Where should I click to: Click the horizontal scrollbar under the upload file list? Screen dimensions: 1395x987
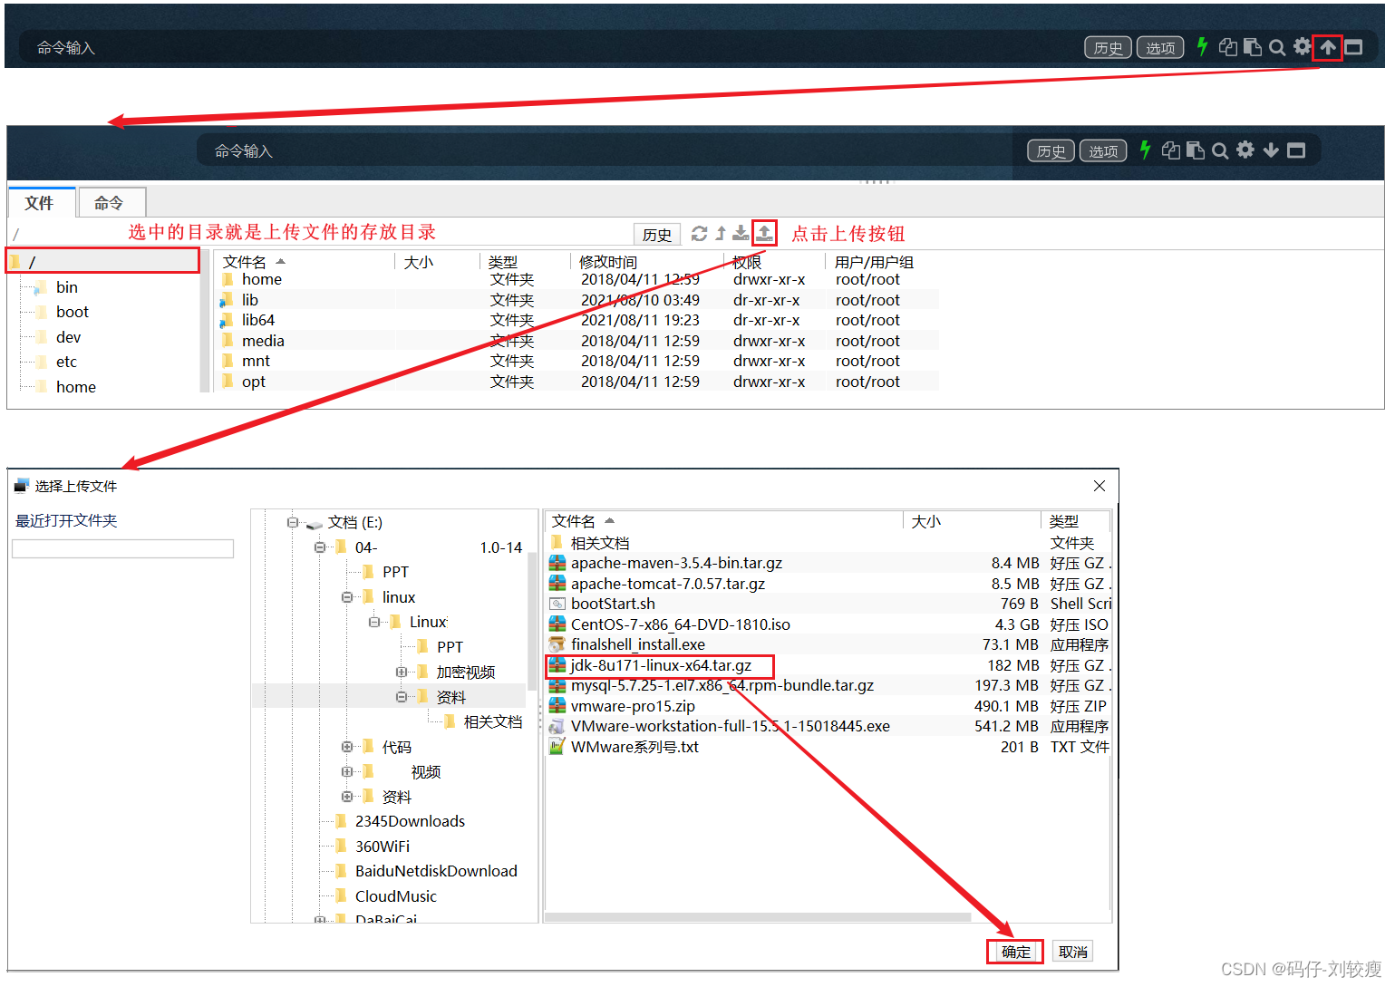(x=758, y=917)
